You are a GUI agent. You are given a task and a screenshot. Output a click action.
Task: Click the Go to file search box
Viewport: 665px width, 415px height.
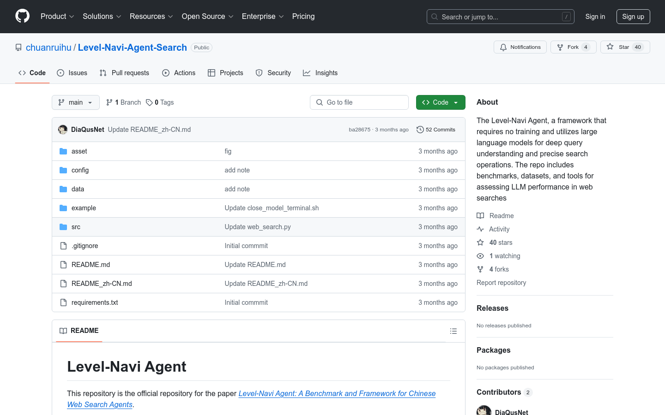click(x=359, y=102)
